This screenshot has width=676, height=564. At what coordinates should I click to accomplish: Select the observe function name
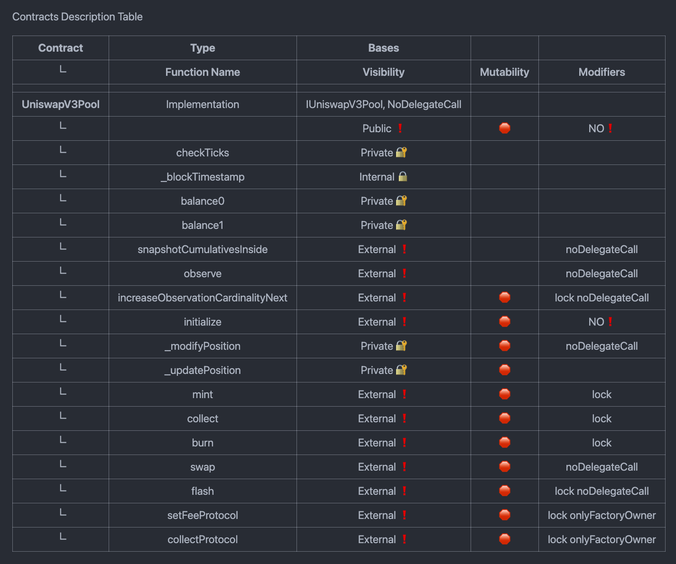(203, 273)
